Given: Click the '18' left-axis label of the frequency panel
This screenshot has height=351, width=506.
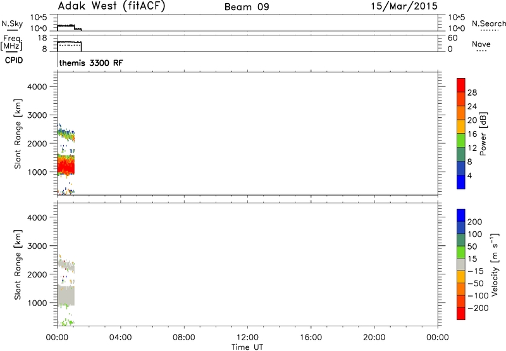Looking at the screenshot, I should click(x=42, y=38).
